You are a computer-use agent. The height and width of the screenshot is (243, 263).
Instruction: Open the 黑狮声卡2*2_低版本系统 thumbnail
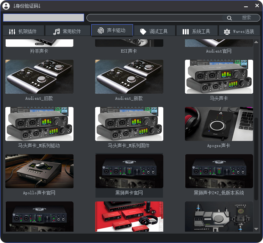pos(219,171)
